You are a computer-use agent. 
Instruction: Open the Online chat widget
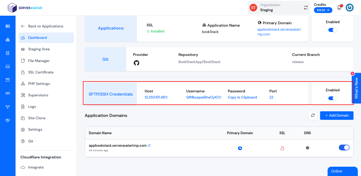343,171
